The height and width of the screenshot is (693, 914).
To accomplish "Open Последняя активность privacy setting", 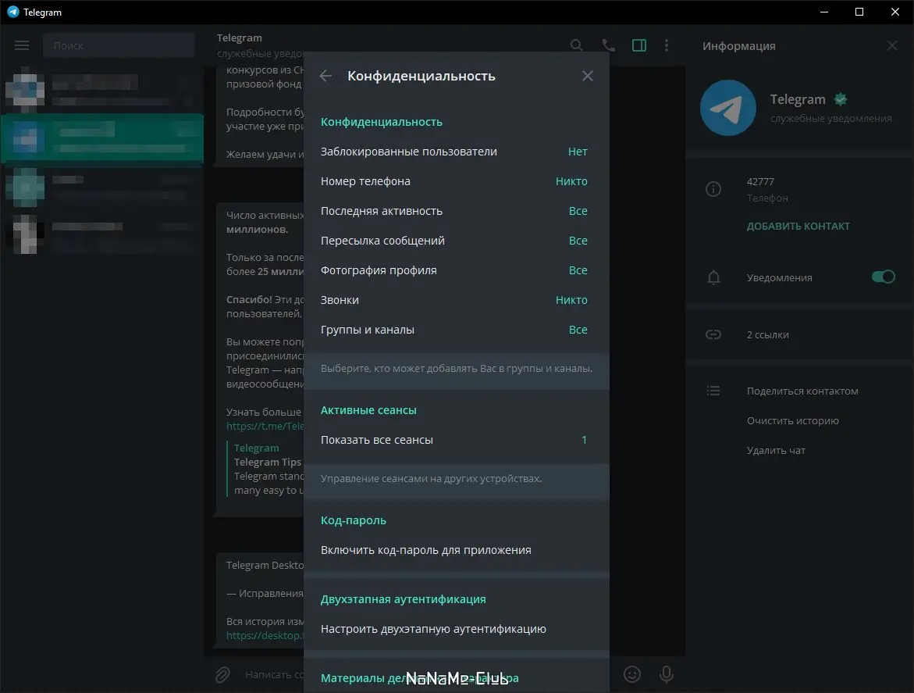I will 453,211.
